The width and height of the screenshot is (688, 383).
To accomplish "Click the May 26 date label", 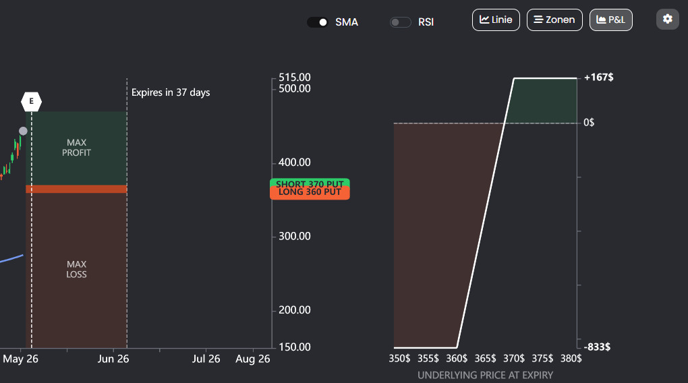I will (x=21, y=359).
